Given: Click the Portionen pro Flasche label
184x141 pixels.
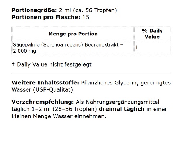Looking at the screenshot, I should [x=46, y=17].
